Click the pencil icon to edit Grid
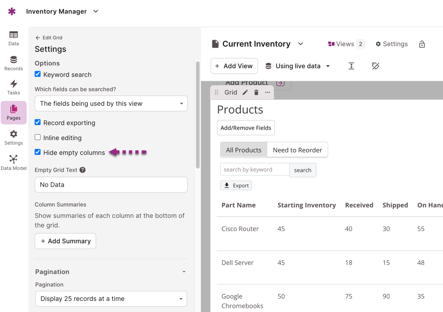 [245, 93]
